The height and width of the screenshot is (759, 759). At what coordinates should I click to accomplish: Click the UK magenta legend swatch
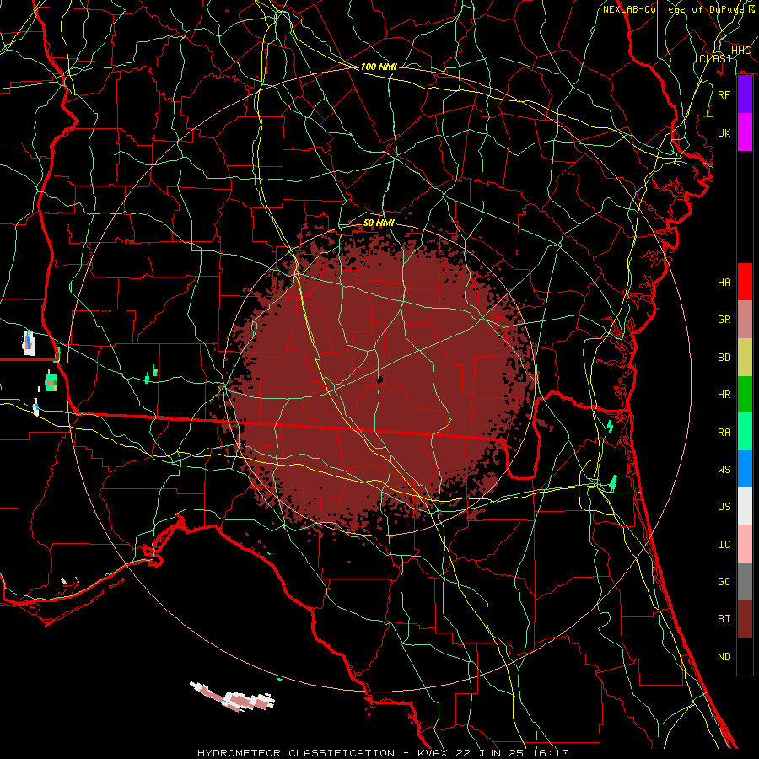[745, 132]
